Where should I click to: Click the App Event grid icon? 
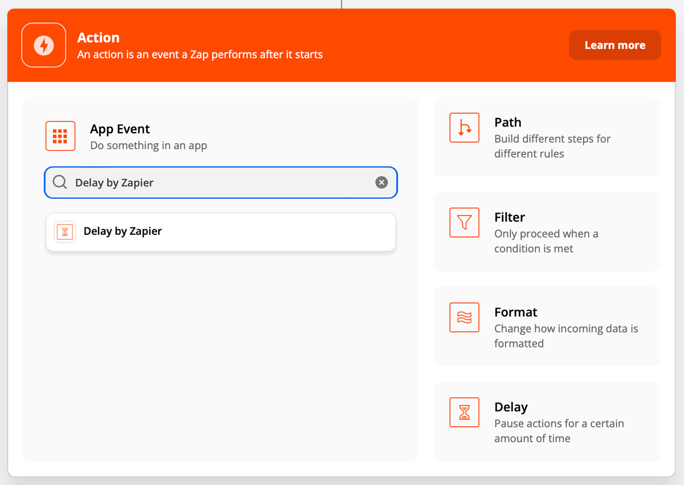(60, 136)
